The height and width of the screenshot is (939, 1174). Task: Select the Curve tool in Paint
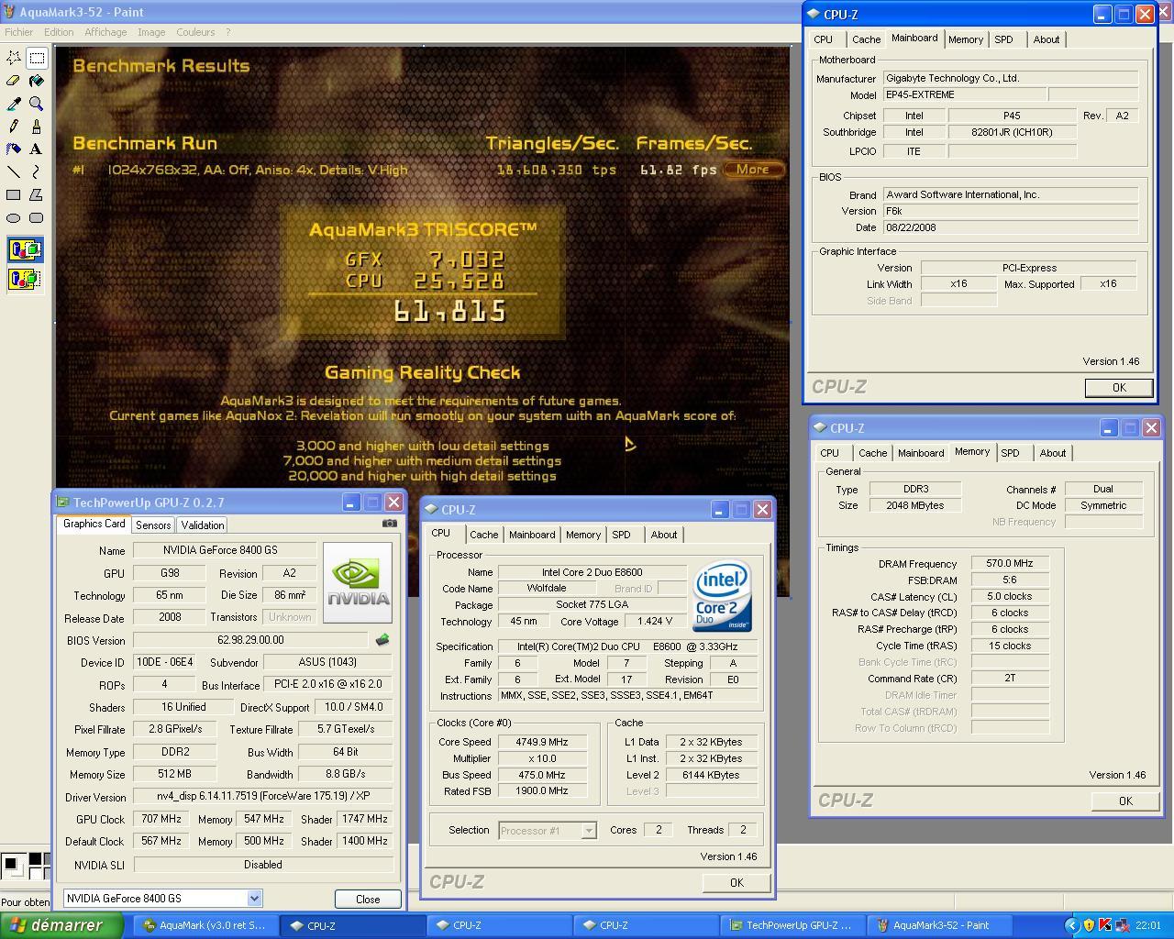[37, 171]
